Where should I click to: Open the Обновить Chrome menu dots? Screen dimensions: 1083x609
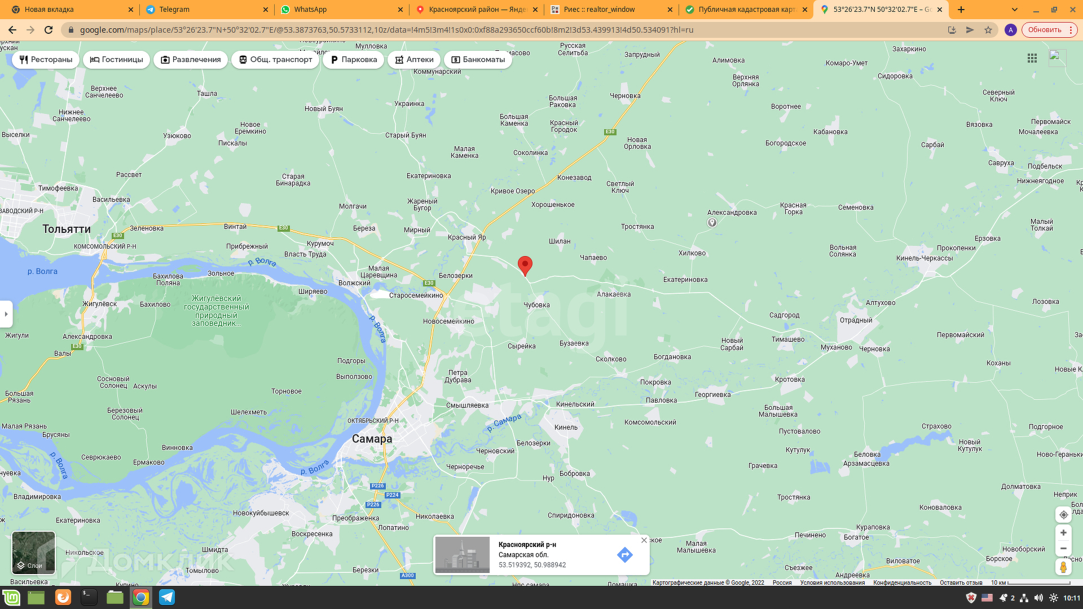coord(1071,30)
